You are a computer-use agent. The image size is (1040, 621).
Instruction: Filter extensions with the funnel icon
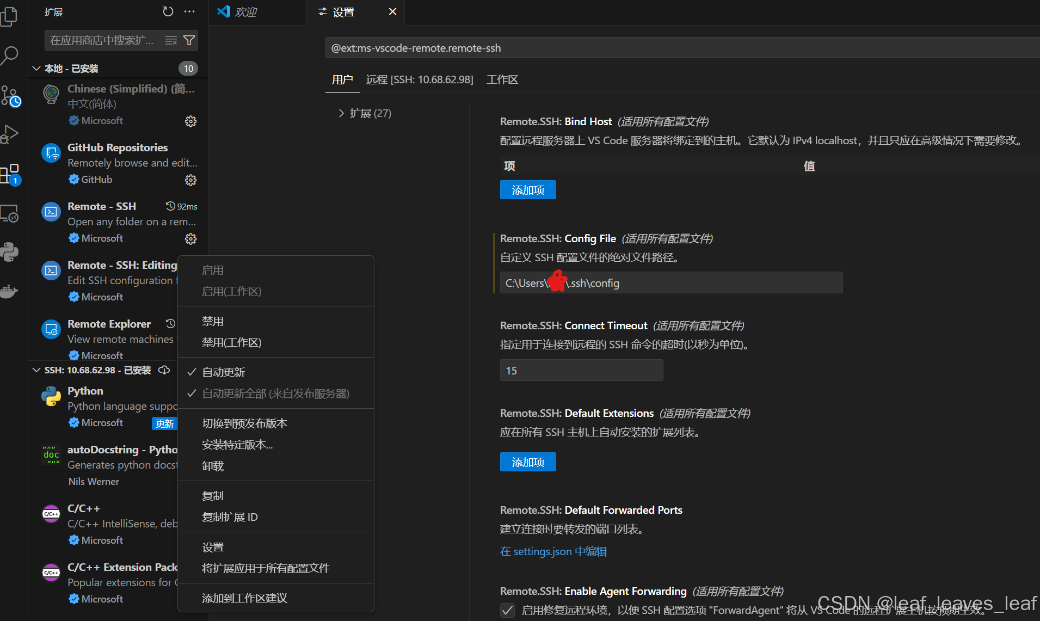point(189,40)
